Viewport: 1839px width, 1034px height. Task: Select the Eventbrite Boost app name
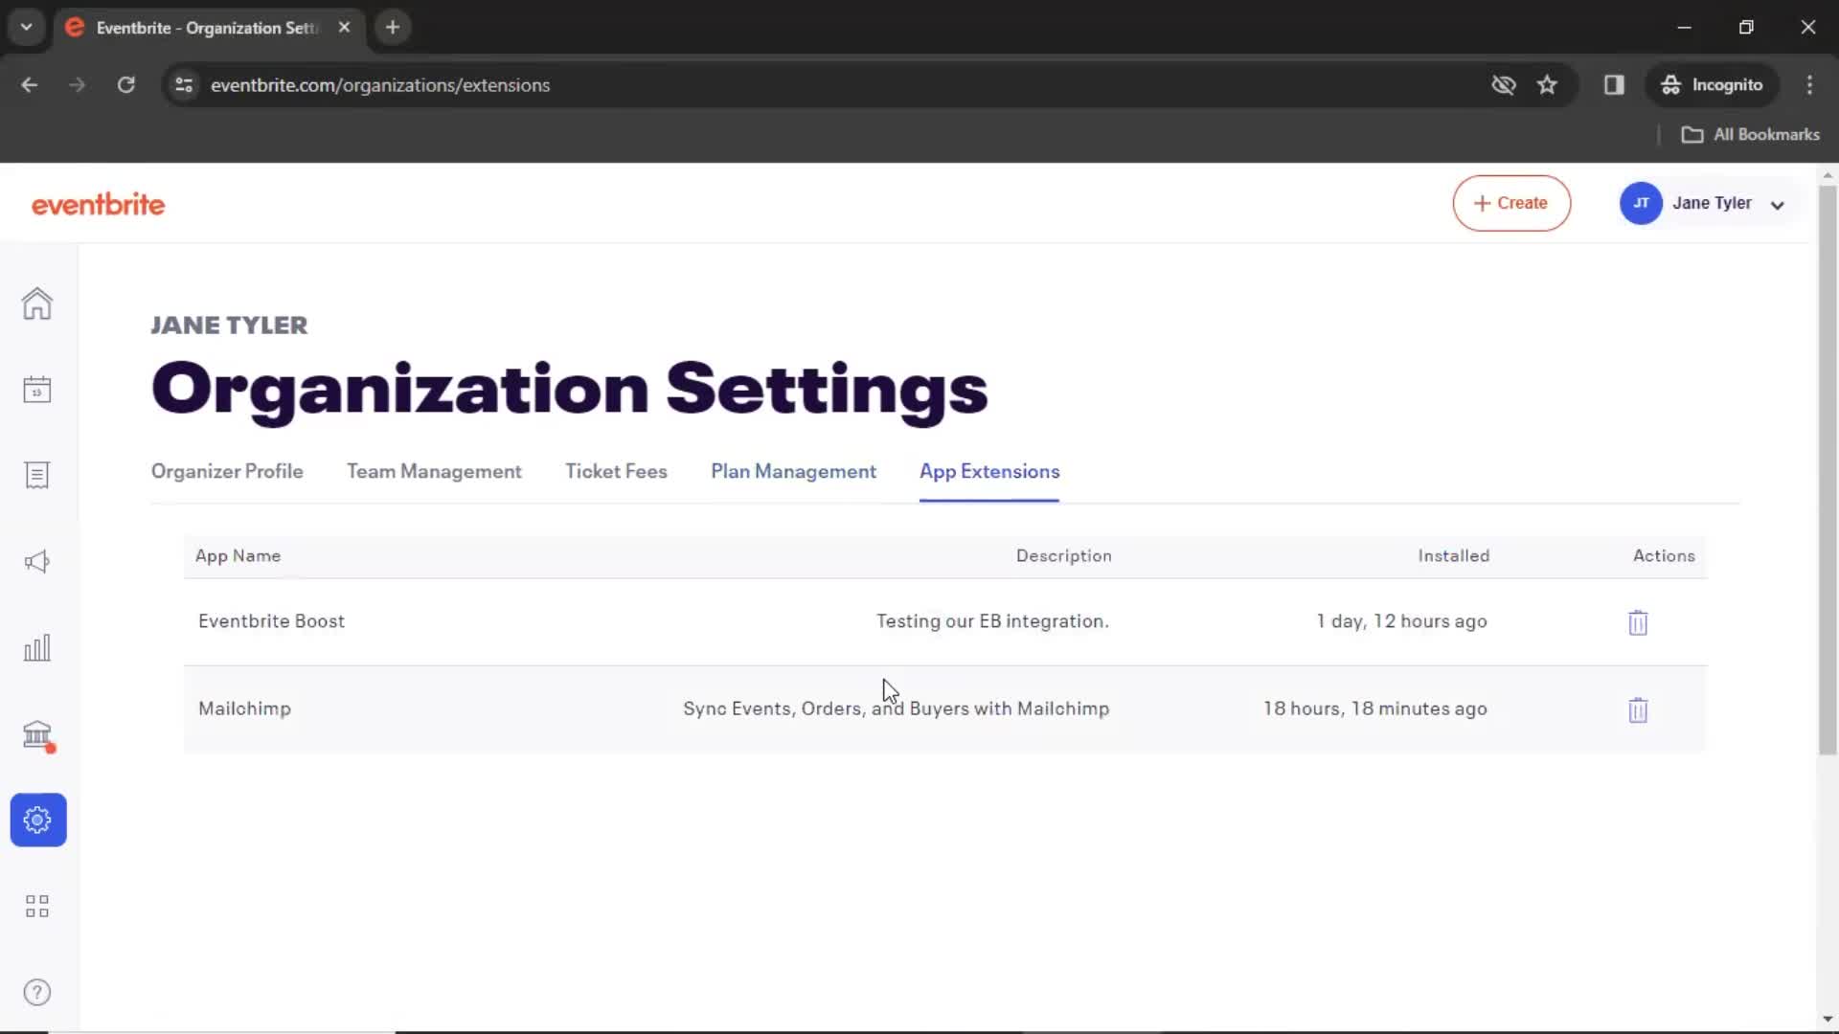coord(271,621)
